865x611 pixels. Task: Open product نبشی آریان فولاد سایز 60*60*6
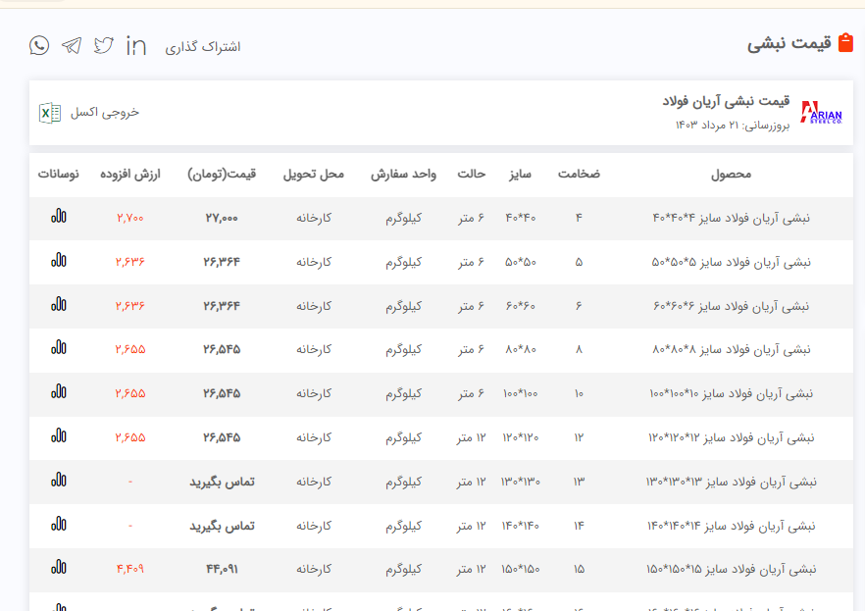pos(731,306)
